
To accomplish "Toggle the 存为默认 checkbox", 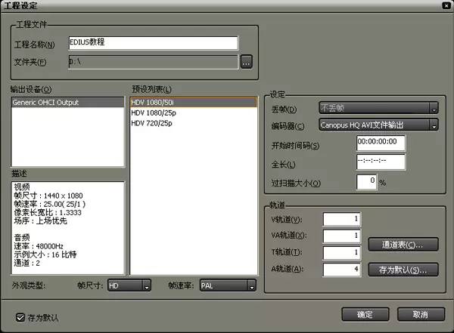I will (20, 317).
